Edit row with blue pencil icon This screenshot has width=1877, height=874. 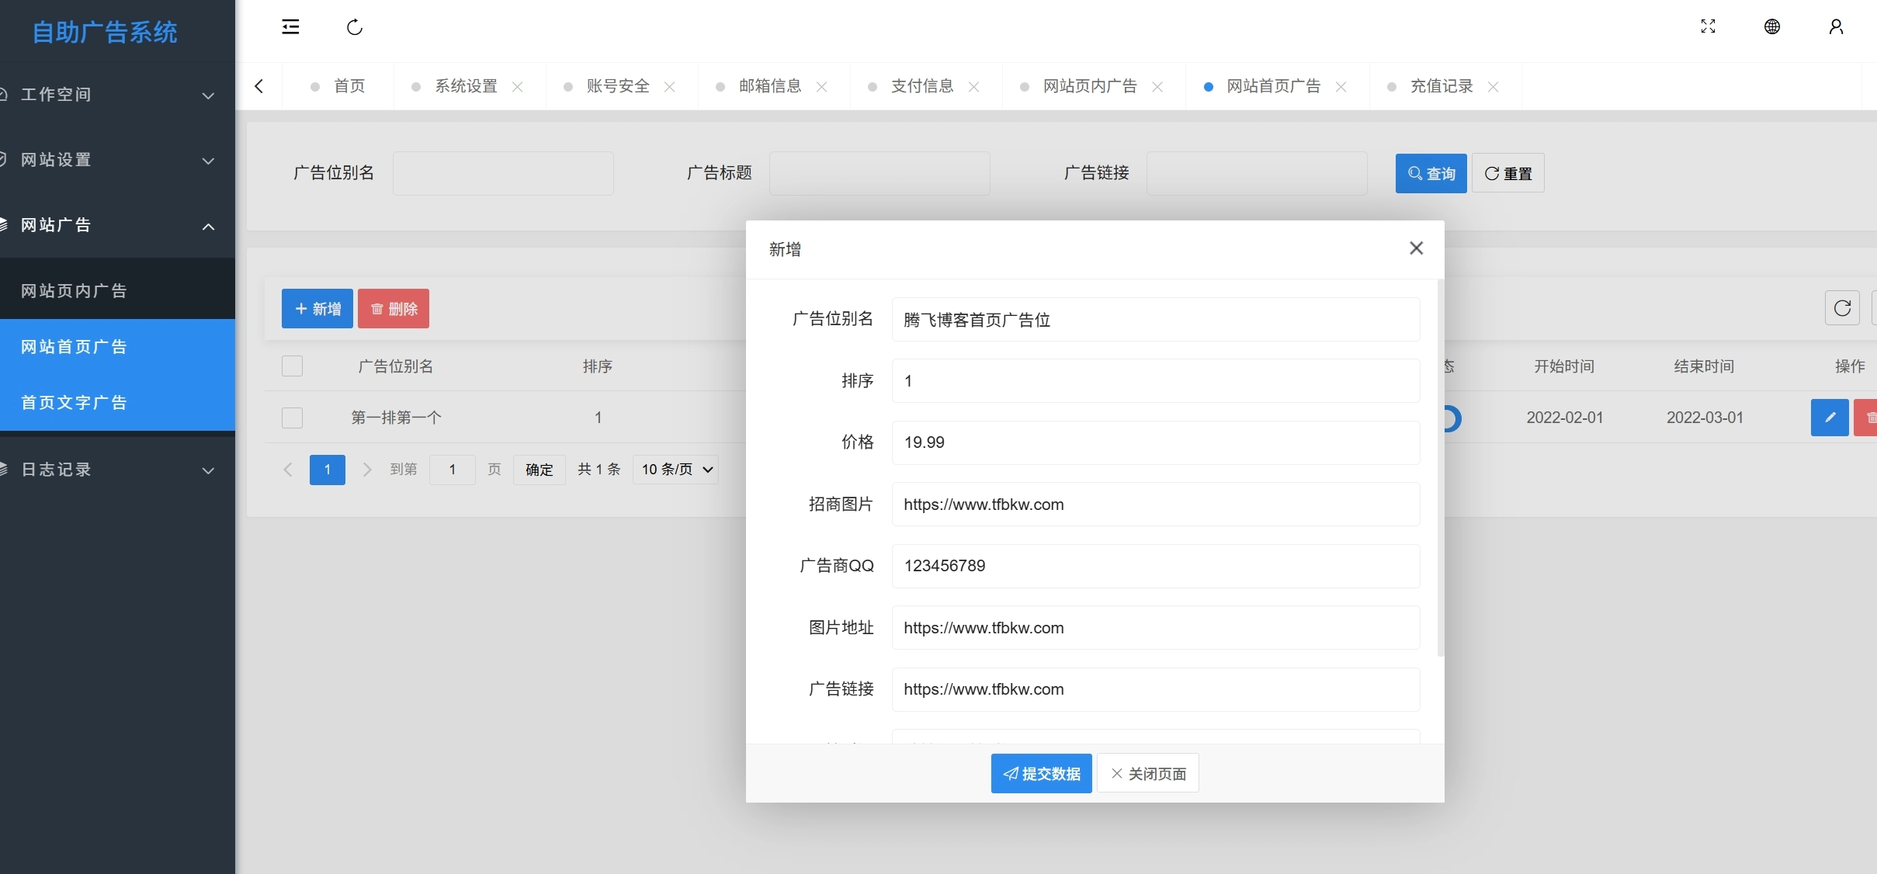point(1830,418)
